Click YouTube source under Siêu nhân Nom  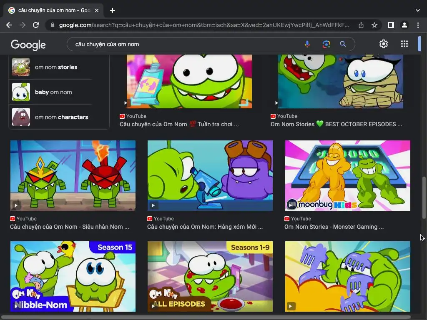click(x=23, y=219)
